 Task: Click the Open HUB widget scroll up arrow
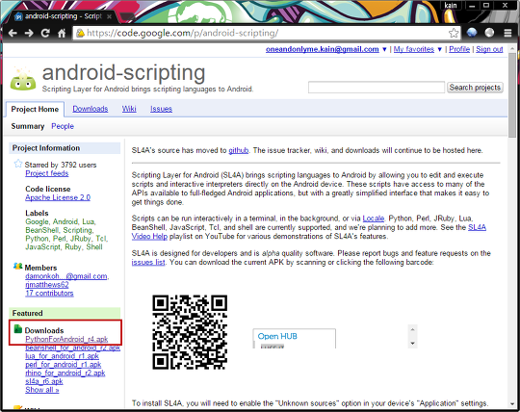tap(412, 329)
